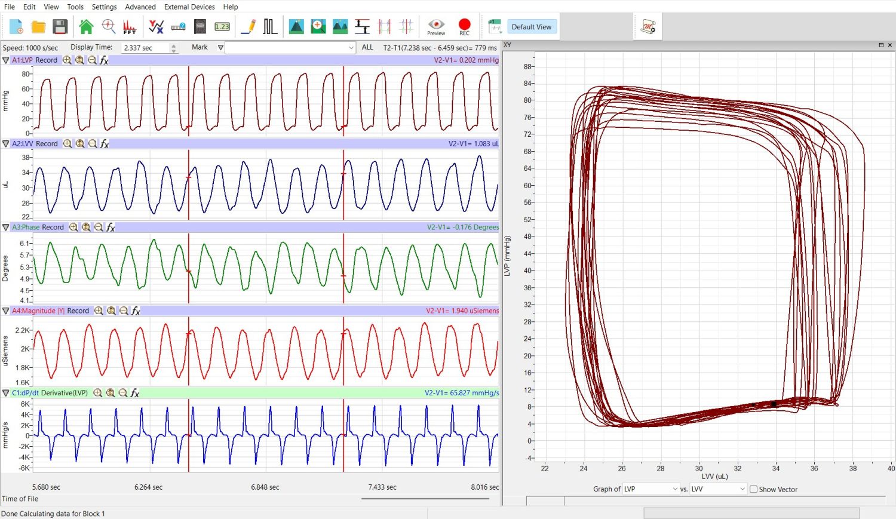Open a file with the folder icon
Image resolution: width=896 pixels, height=519 pixels.
tap(38, 26)
